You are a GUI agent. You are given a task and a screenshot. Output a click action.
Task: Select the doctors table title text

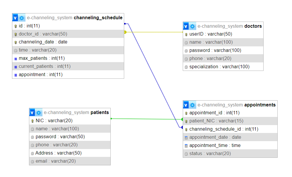pos(253,26)
